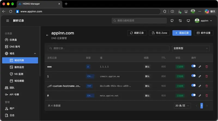Open 日志 in the sidebar
This screenshot has height=121, width=218.
[20, 115]
